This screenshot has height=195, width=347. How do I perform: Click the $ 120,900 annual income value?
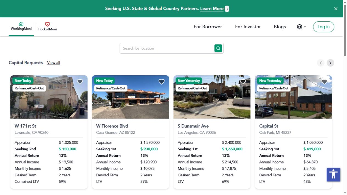148,162
